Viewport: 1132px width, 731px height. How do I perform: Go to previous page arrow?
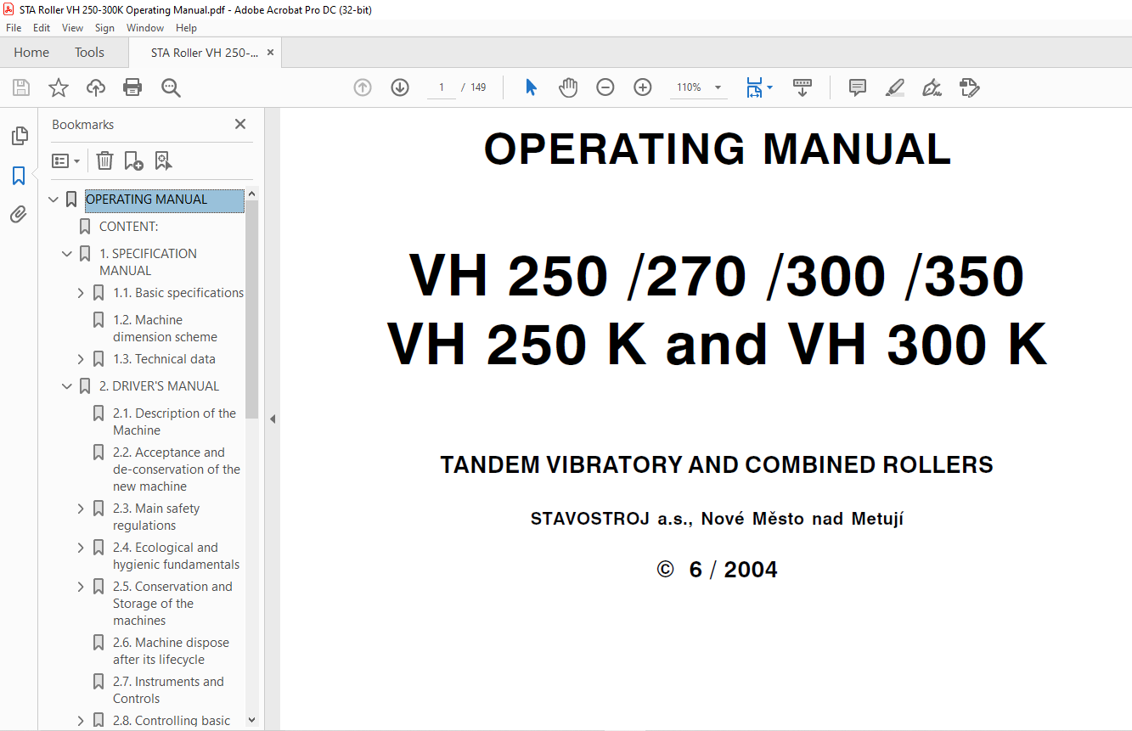click(x=363, y=87)
